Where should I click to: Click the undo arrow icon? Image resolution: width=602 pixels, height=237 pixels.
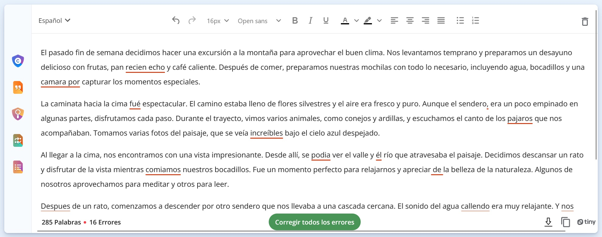click(176, 20)
